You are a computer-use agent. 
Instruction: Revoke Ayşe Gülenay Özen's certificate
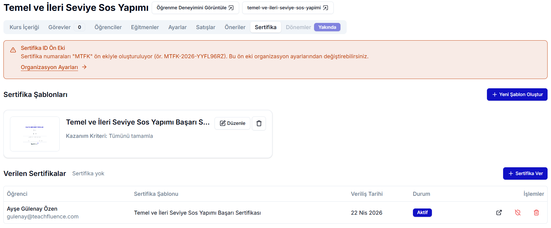(x=517, y=213)
